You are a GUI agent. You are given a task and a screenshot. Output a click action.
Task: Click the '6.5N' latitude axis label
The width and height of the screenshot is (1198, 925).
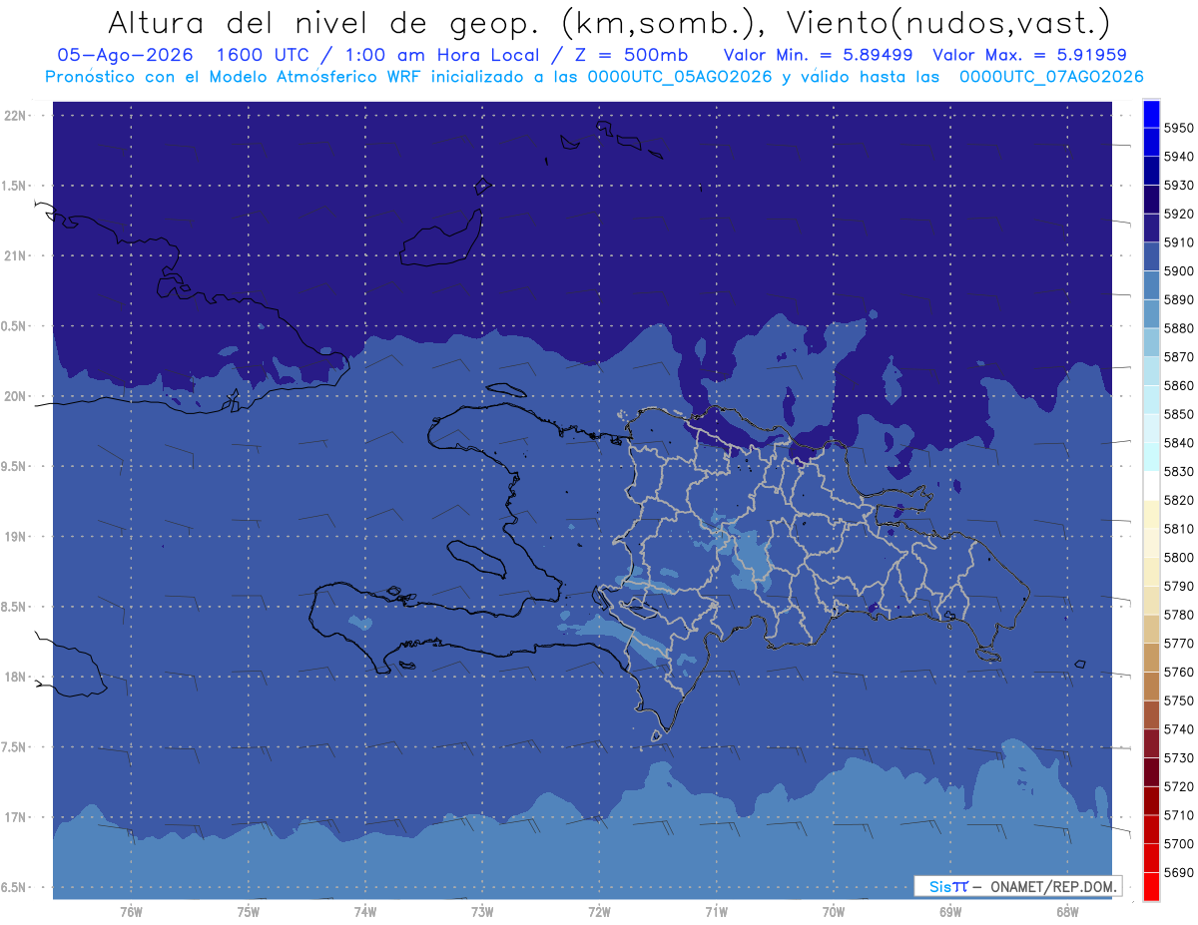(14, 887)
